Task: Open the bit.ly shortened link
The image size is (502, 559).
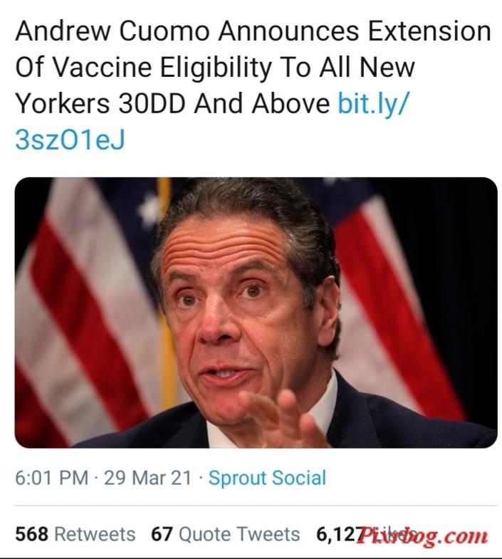Action: coord(374,104)
